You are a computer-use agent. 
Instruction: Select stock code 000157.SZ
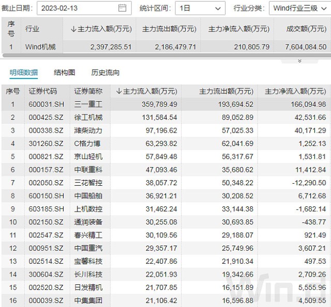pos(46,170)
